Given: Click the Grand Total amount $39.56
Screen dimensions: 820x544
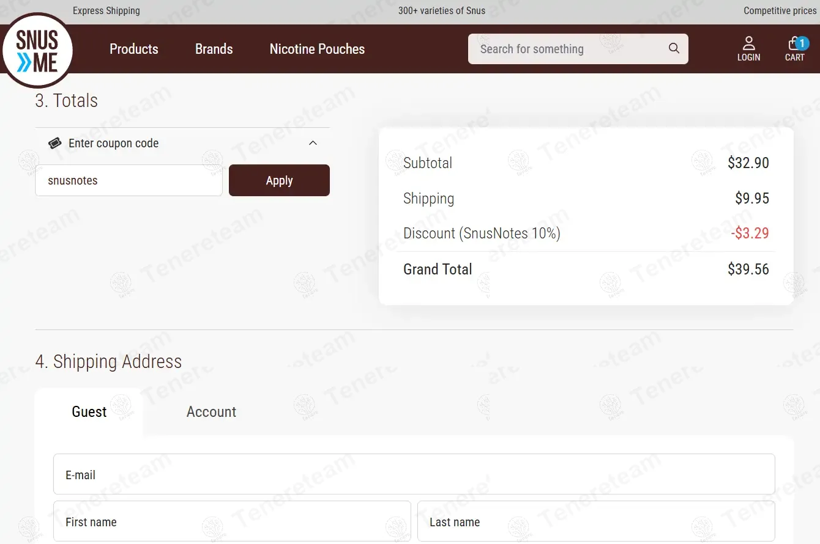Looking at the screenshot, I should coord(748,269).
